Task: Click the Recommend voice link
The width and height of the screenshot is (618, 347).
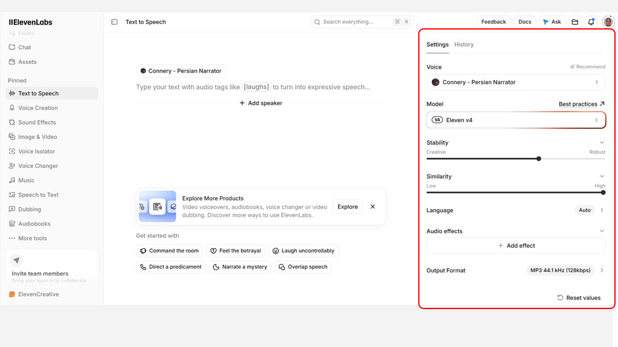Action: [x=588, y=67]
